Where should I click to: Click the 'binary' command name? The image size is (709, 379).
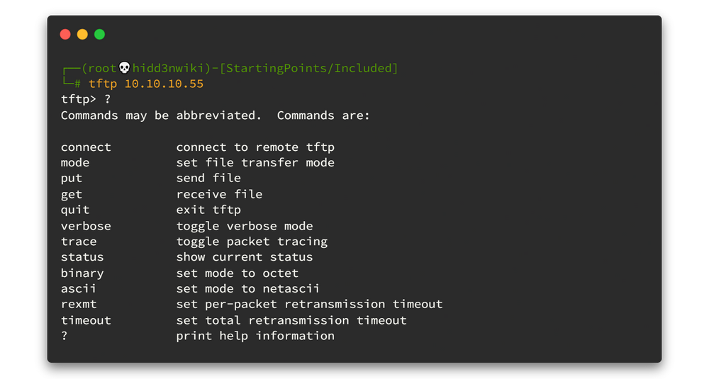(82, 273)
